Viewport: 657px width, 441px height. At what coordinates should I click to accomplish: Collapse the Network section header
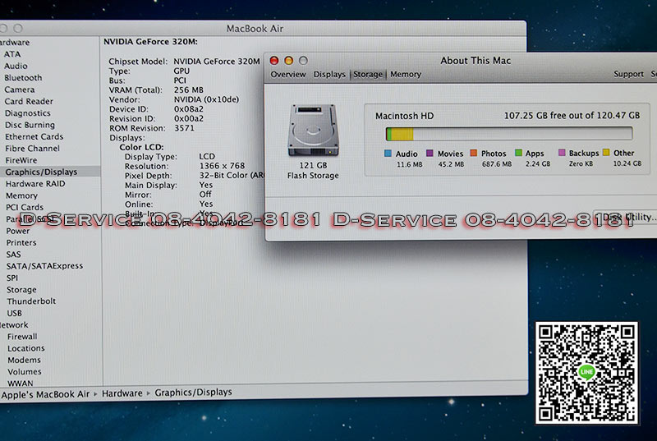point(14,324)
